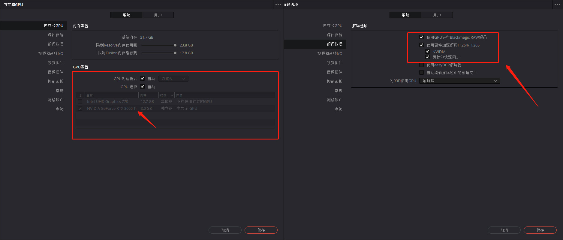Click the 正在使用独立的GPU status cell
Viewport: 563px width, 240px height.
(x=194, y=102)
